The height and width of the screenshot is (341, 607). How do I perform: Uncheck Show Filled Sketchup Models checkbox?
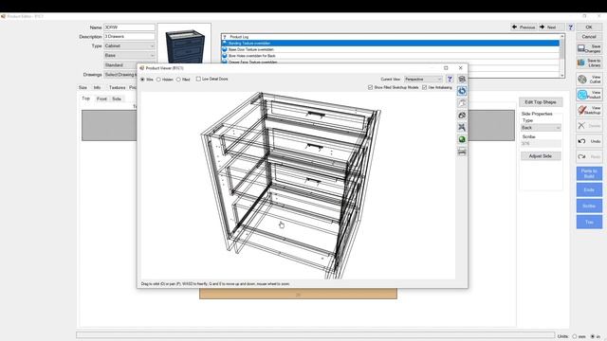(x=370, y=87)
